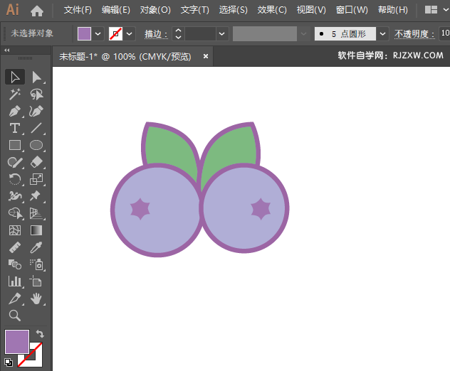Screen dimensions: 450x371
Task: Select the Type tool
Action: pyautogui.click(x=15, y=129)
